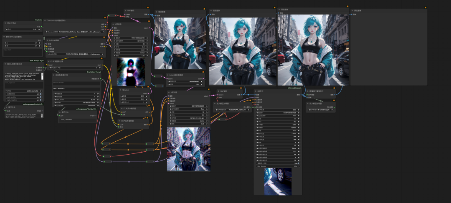Click 降噪 0.30 slider in SD放大 node
This screenshot has width=451, height=203.
coord(278,130)
